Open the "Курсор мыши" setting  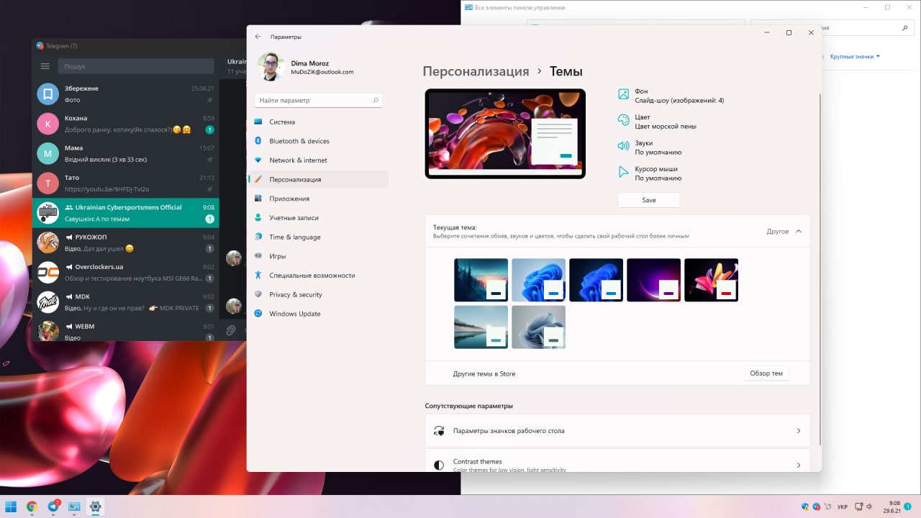click(649, 173)
